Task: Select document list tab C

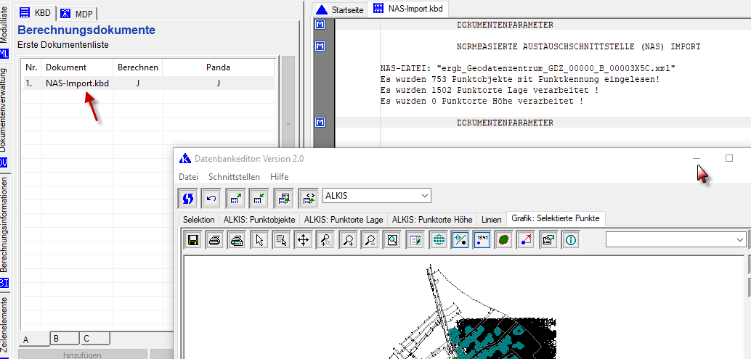Action: [x=95, y=339]
